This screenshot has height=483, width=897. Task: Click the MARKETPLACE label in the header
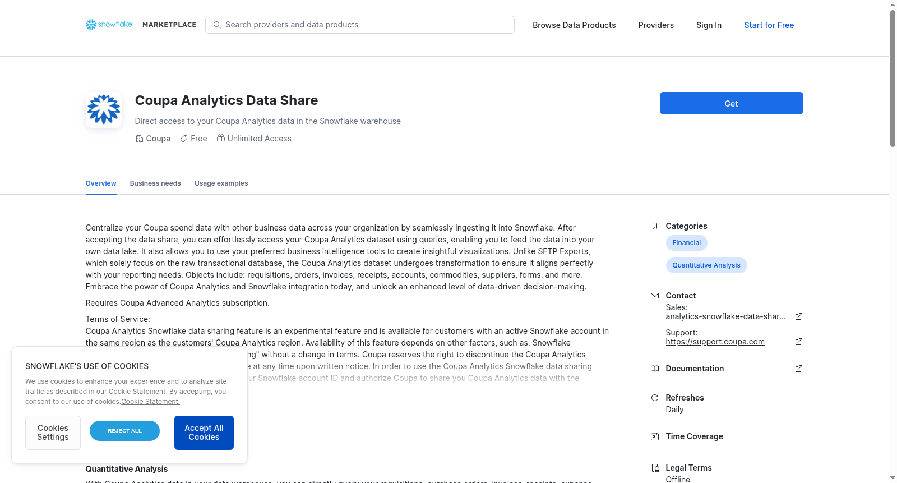169,25
